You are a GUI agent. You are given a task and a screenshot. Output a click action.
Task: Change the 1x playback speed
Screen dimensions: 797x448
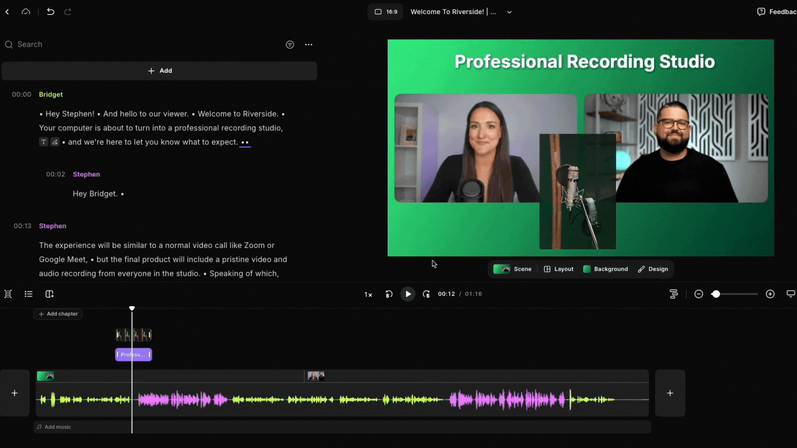368,295
